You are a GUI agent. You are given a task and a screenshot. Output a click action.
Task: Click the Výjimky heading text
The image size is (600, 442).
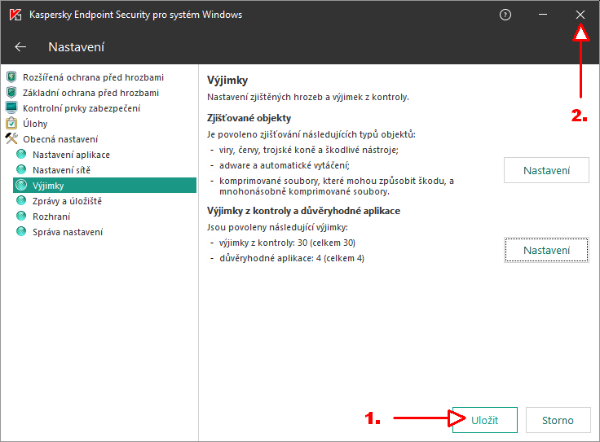pyautogui.click(x=227, y=81)
